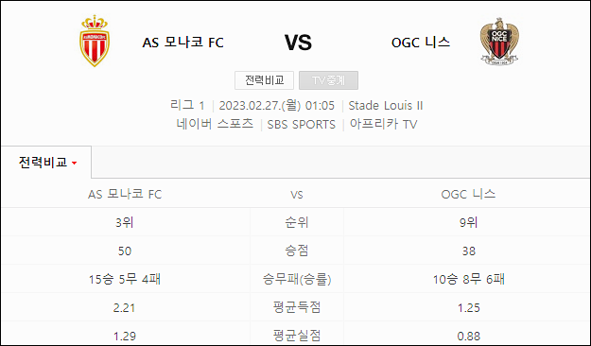Viewport: 591px width, 346px height.
Task: Select the 평균득점 row label
Action: (x=297, y=307)
